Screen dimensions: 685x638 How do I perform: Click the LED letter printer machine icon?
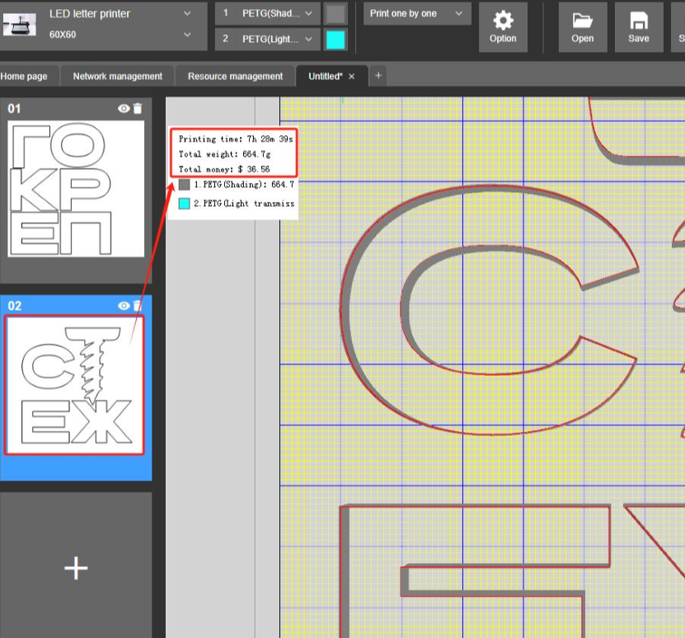click(x=19, y=25)
